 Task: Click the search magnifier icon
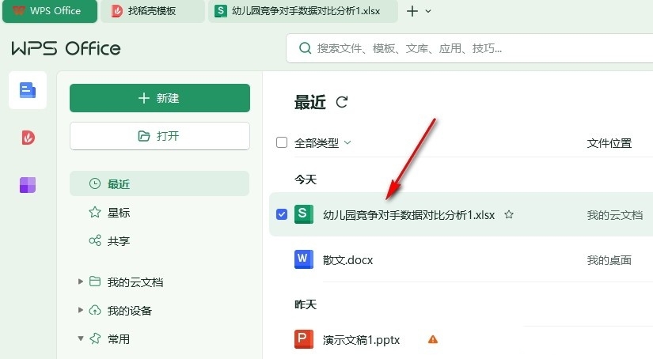pos(305,48)
